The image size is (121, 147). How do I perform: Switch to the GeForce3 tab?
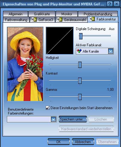click(x=42, y=20)
